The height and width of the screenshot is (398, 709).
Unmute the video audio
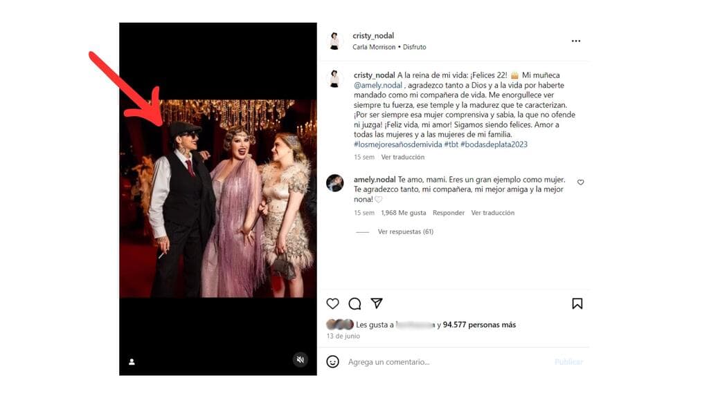click(300, 359)
